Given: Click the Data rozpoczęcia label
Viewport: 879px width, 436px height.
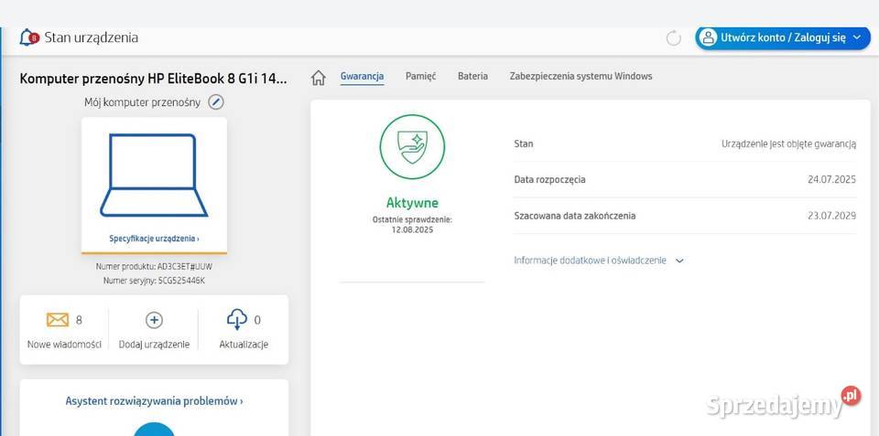Looking at the screenshot, I should point(549,180).
